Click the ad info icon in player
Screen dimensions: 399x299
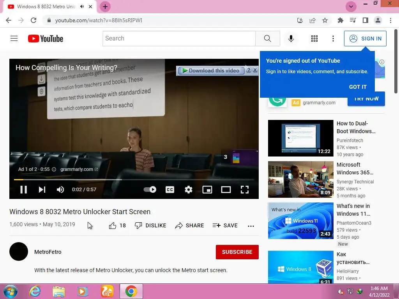54,169
